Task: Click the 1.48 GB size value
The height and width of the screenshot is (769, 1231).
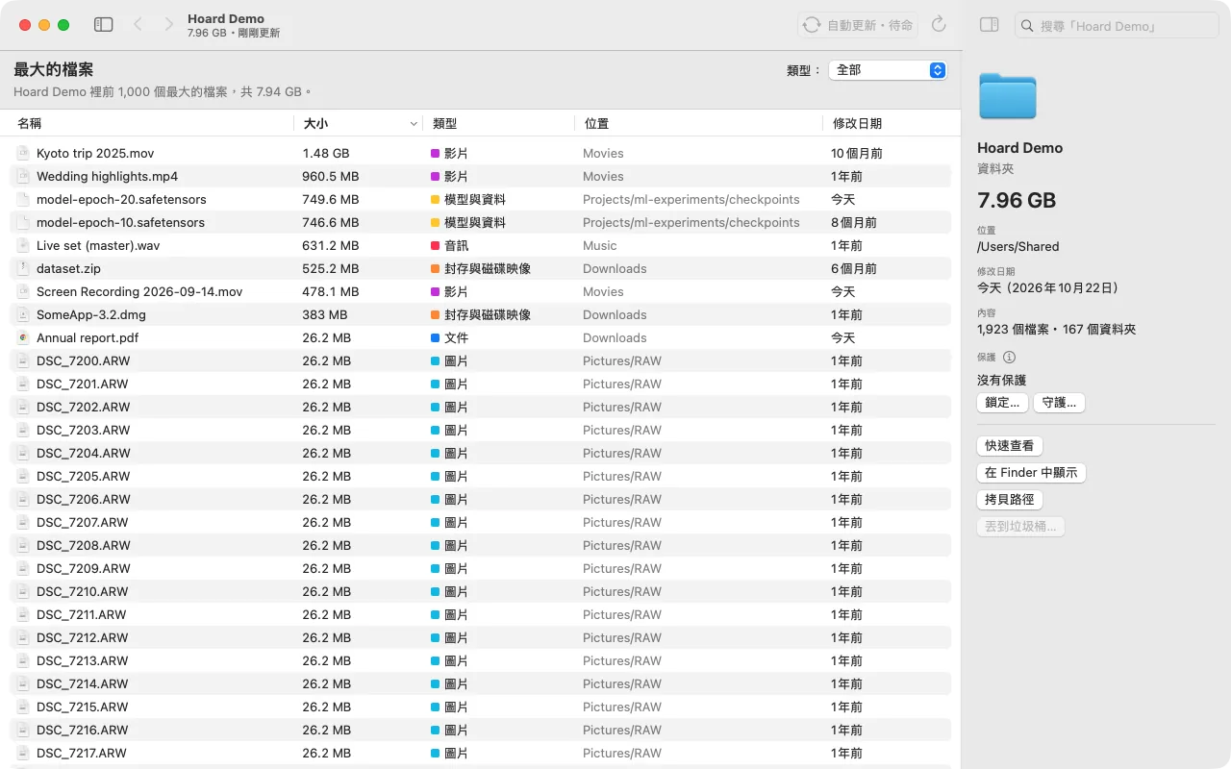Action: (x=326, y=153)
